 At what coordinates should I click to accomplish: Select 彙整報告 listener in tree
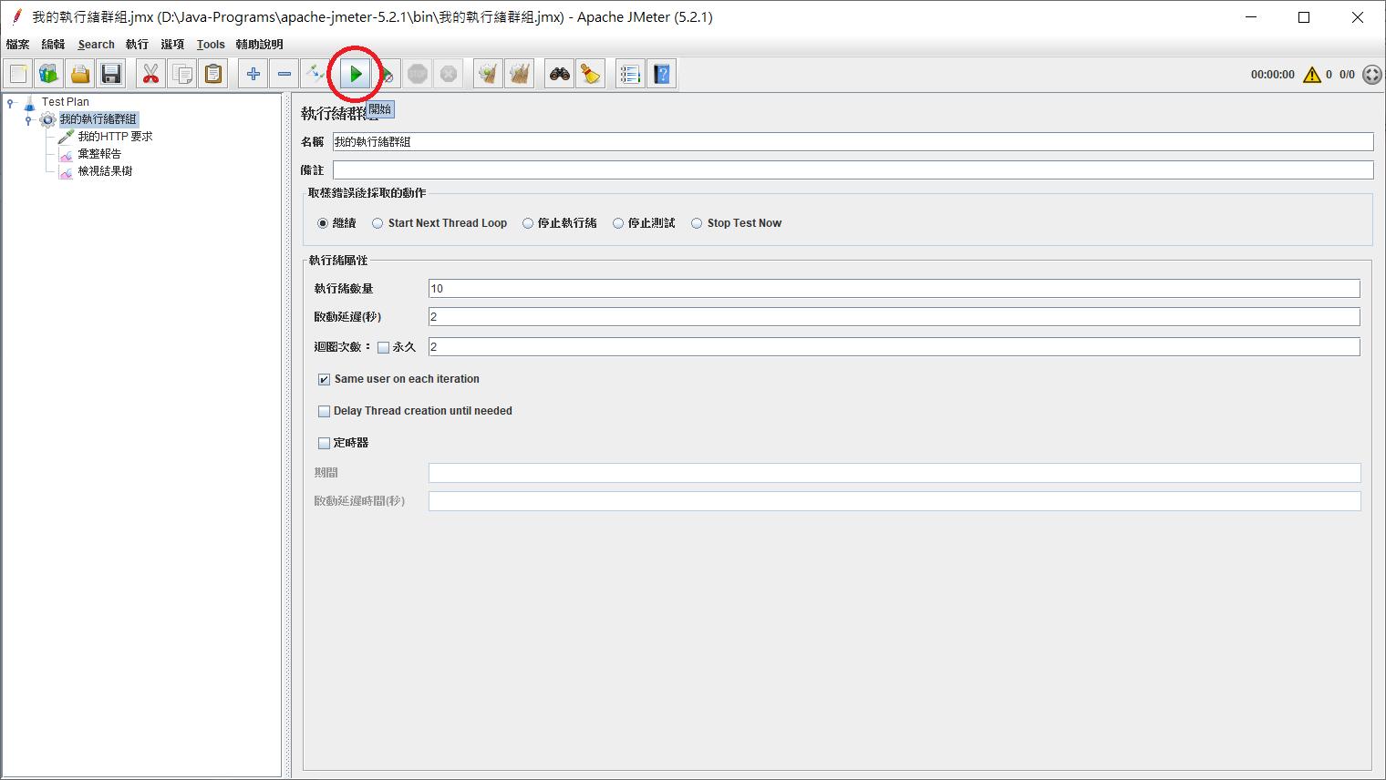click(99, 154)
